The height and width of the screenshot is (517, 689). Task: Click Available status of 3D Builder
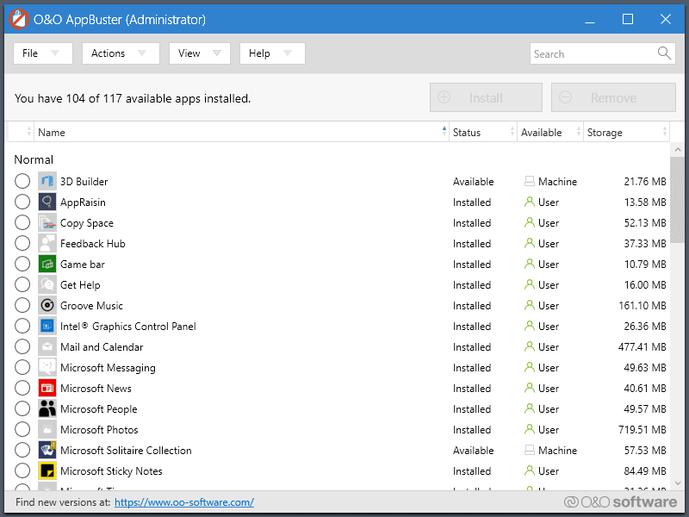[x=473, y=181]
